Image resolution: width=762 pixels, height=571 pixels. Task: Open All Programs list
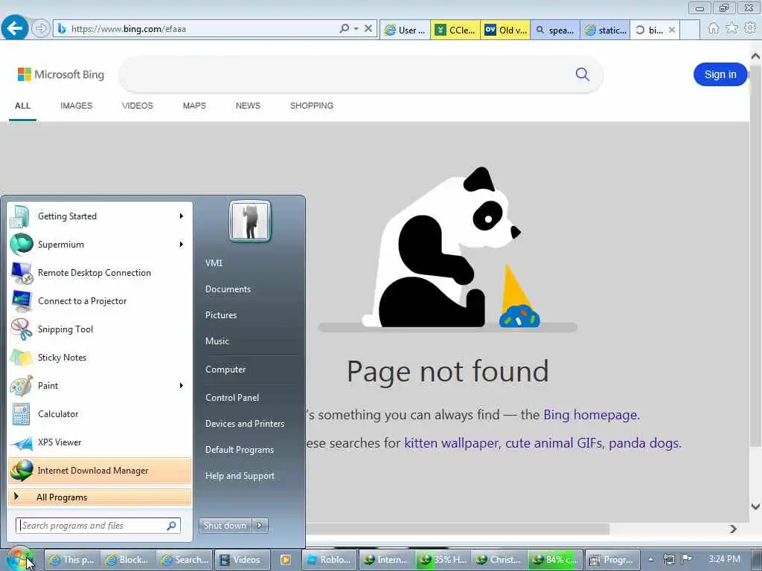click(100, 497)
